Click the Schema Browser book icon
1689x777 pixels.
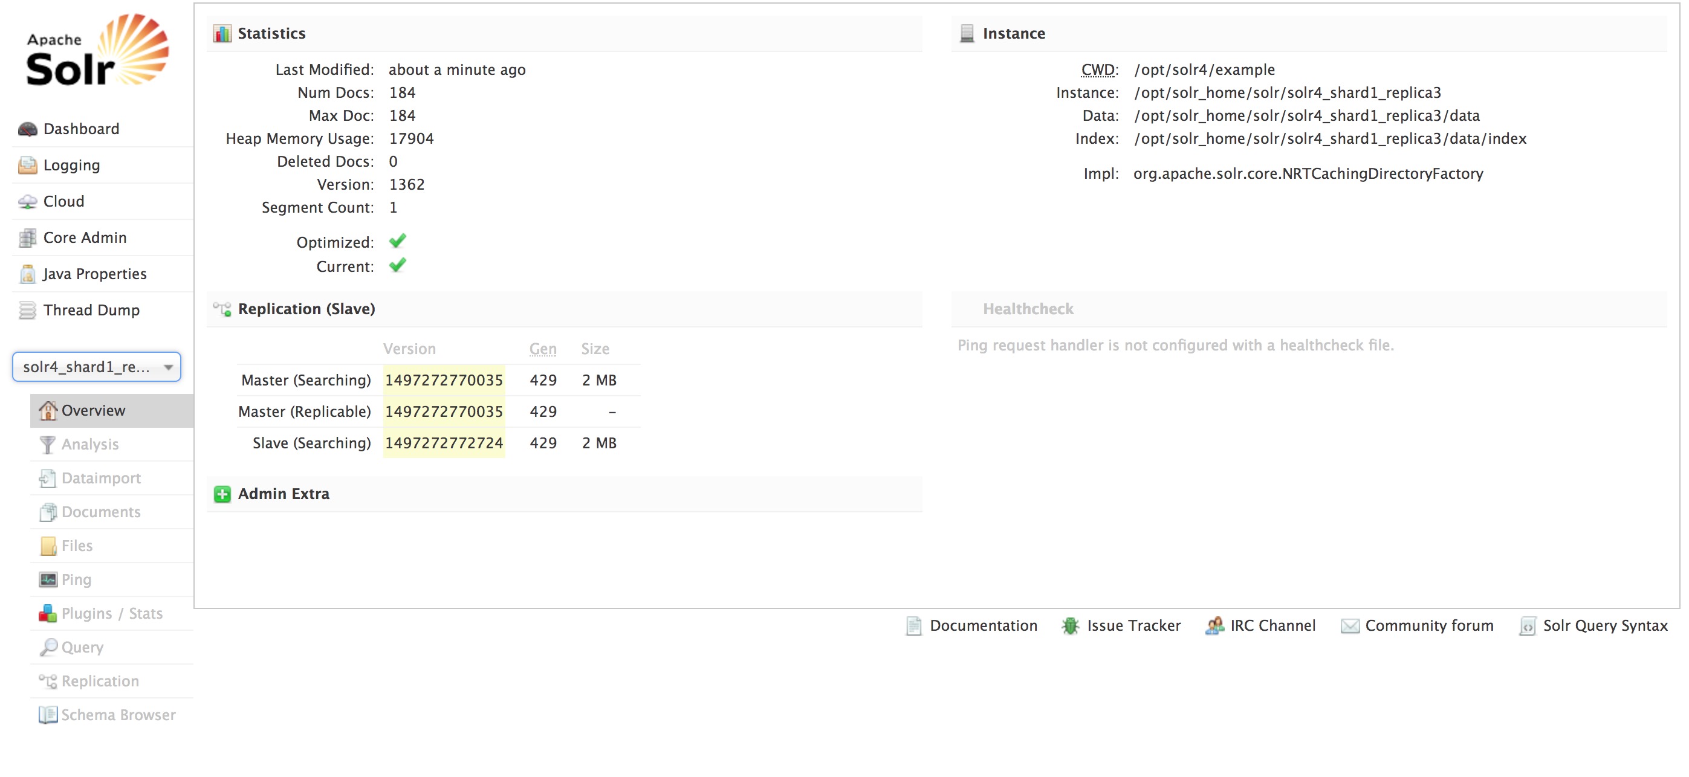click(48, 715)
